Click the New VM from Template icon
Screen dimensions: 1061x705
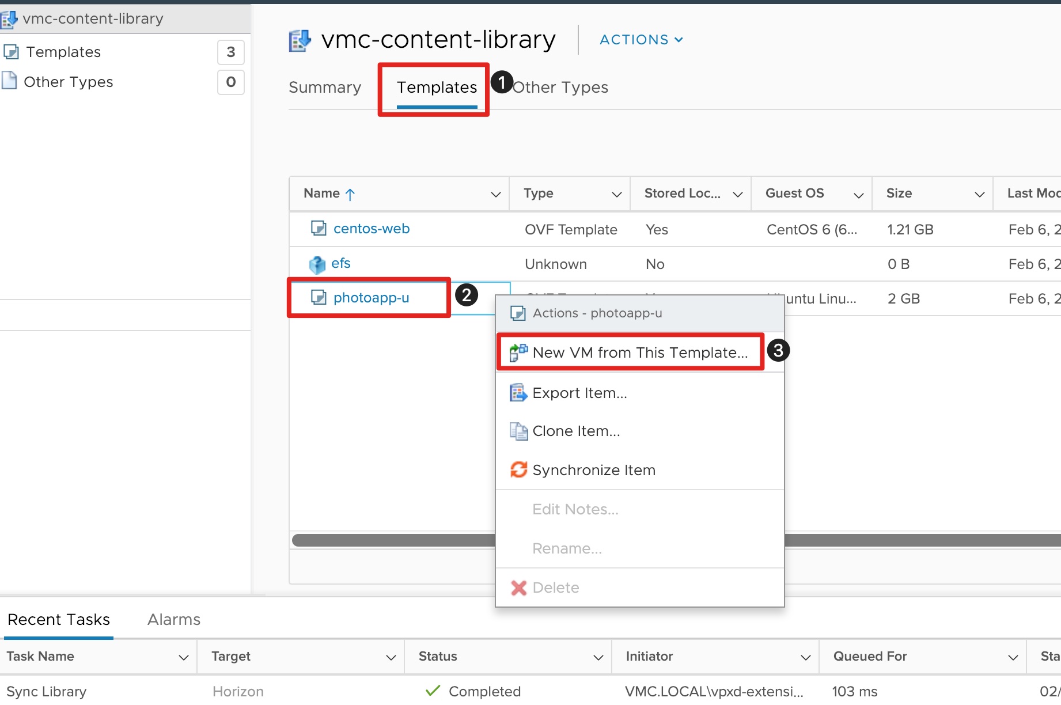tap(518, 352)
